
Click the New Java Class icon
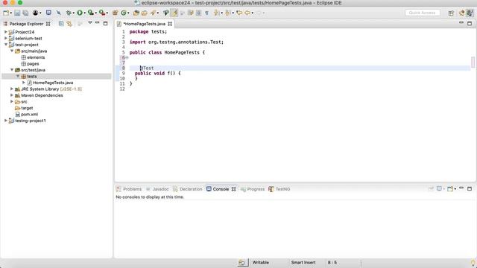[x=124, y=13]
